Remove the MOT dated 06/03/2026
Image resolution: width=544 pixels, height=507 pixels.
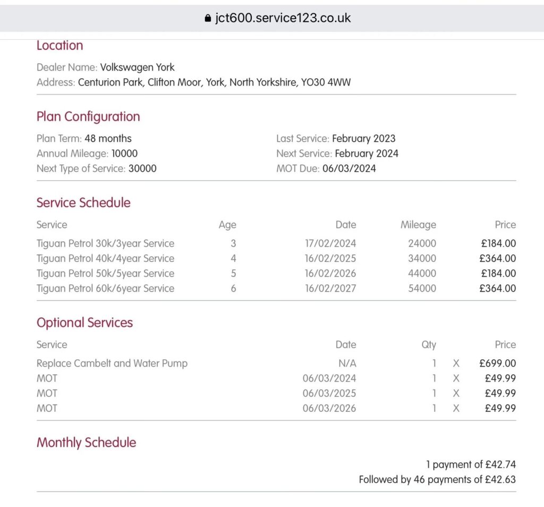(x=456, y=408)
